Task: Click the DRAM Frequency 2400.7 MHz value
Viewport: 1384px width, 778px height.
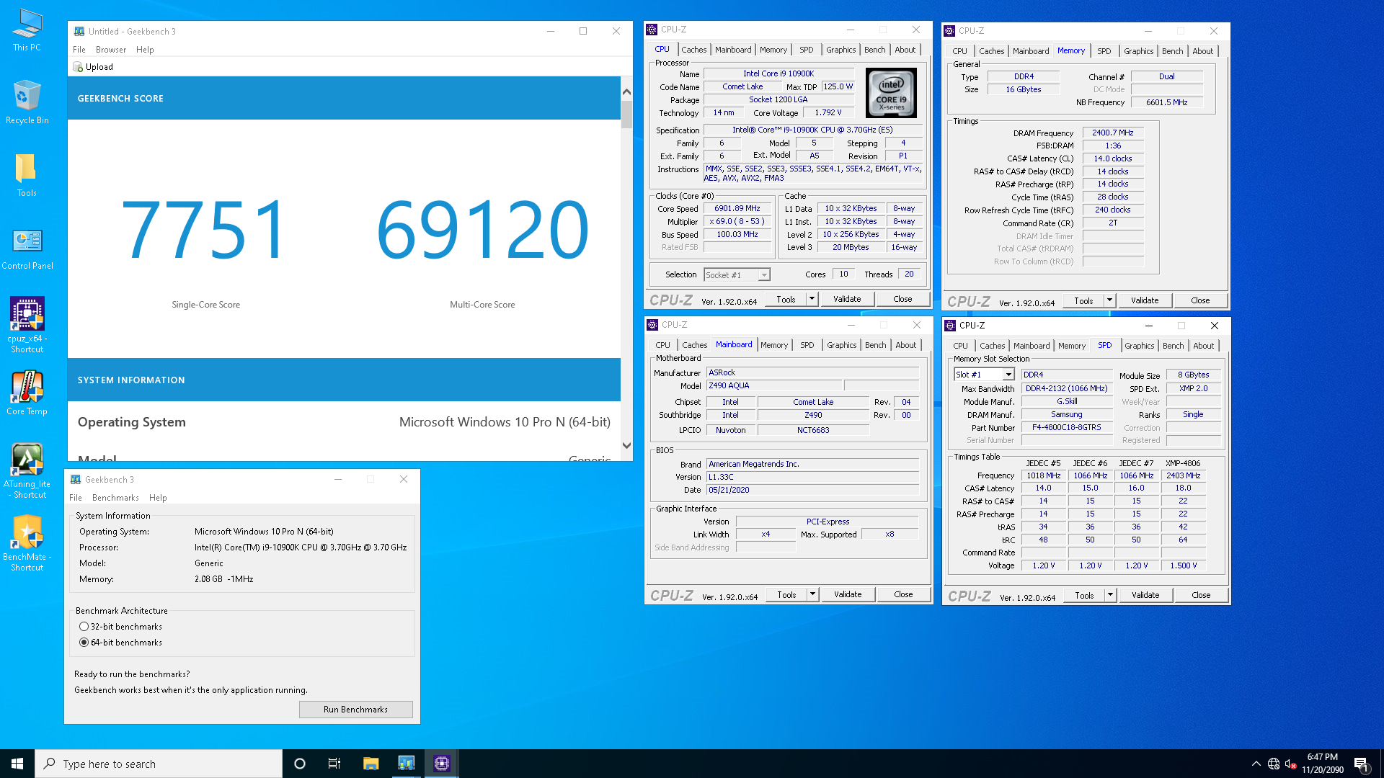Action: pyautogui.click(x=1113, y=133)
